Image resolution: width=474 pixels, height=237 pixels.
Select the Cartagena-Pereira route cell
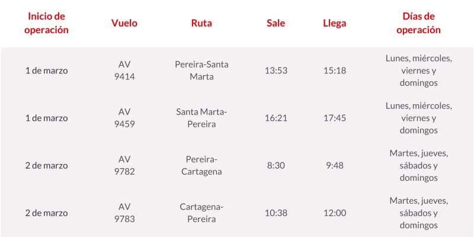pos(202,213)
